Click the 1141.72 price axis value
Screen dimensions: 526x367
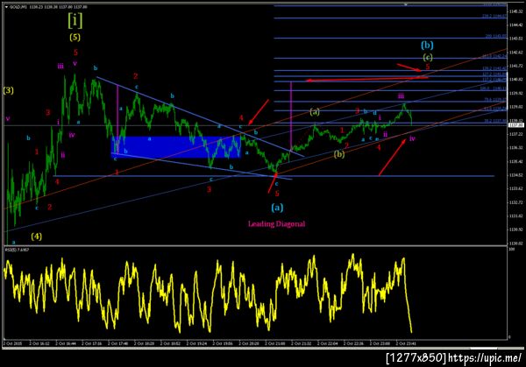coord(516,66)
